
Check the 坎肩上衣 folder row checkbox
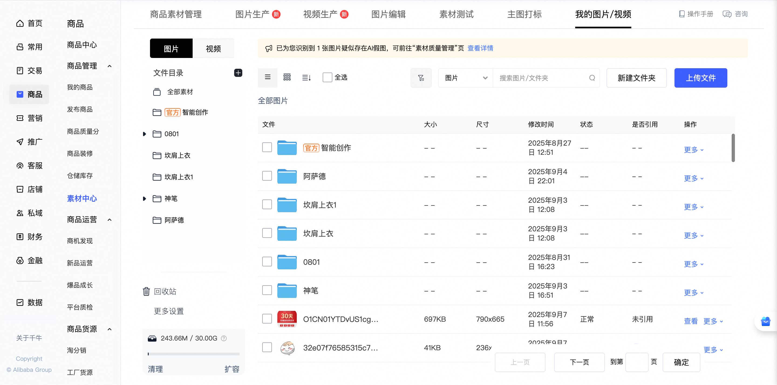coord(267,233)
